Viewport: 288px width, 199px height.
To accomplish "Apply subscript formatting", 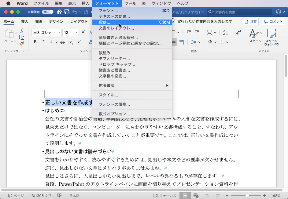I will tap(71, 42).
